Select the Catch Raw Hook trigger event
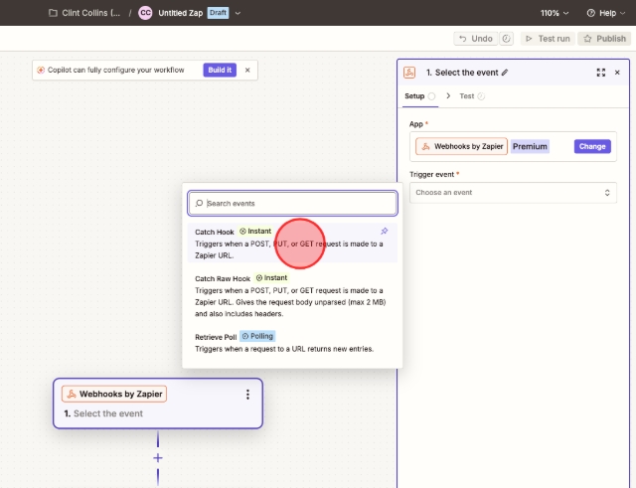The image size is (636, 488). (x=292, y=296)
